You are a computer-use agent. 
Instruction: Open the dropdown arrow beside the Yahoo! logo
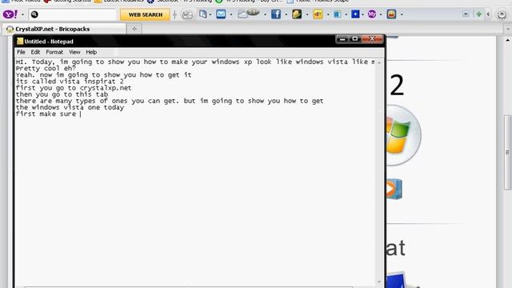[22, 14]
